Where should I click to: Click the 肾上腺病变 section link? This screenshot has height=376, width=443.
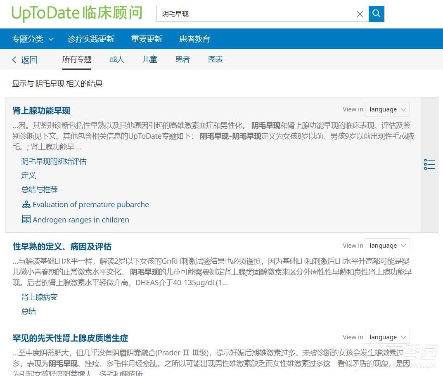click(x=39, y=297)
